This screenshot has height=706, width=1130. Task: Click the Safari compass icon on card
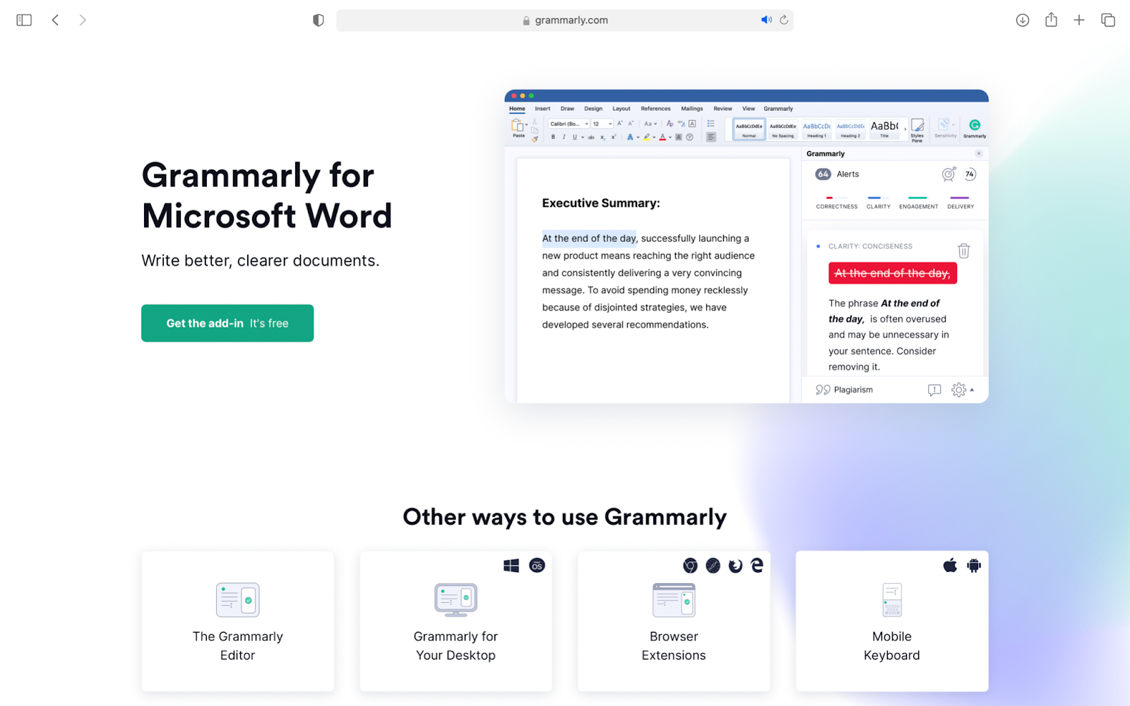pyautogui.click(x=713, y=566)
